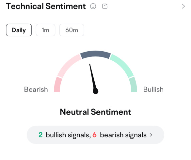
Task: Open the bullish and bearish signals pill
Action: pos(95,135)
